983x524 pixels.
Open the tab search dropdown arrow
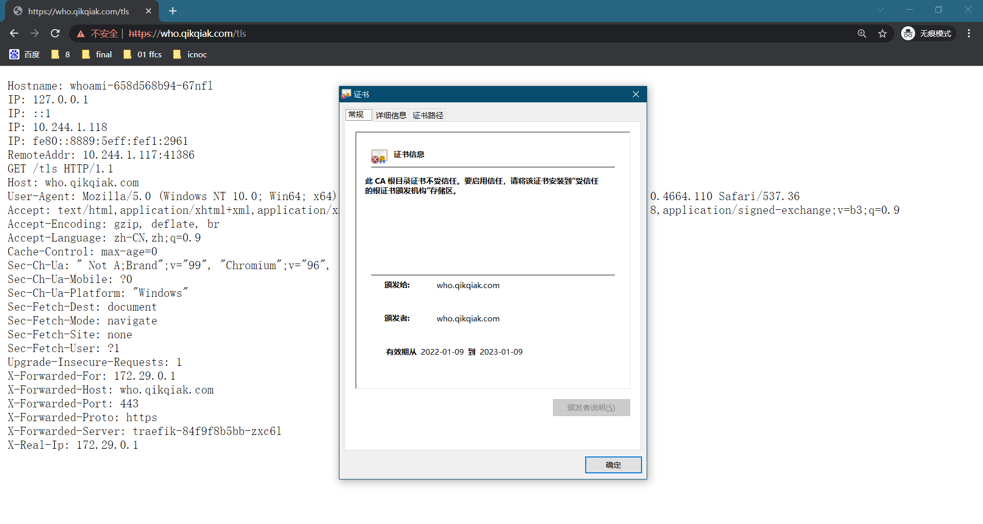tap(880, 10)
